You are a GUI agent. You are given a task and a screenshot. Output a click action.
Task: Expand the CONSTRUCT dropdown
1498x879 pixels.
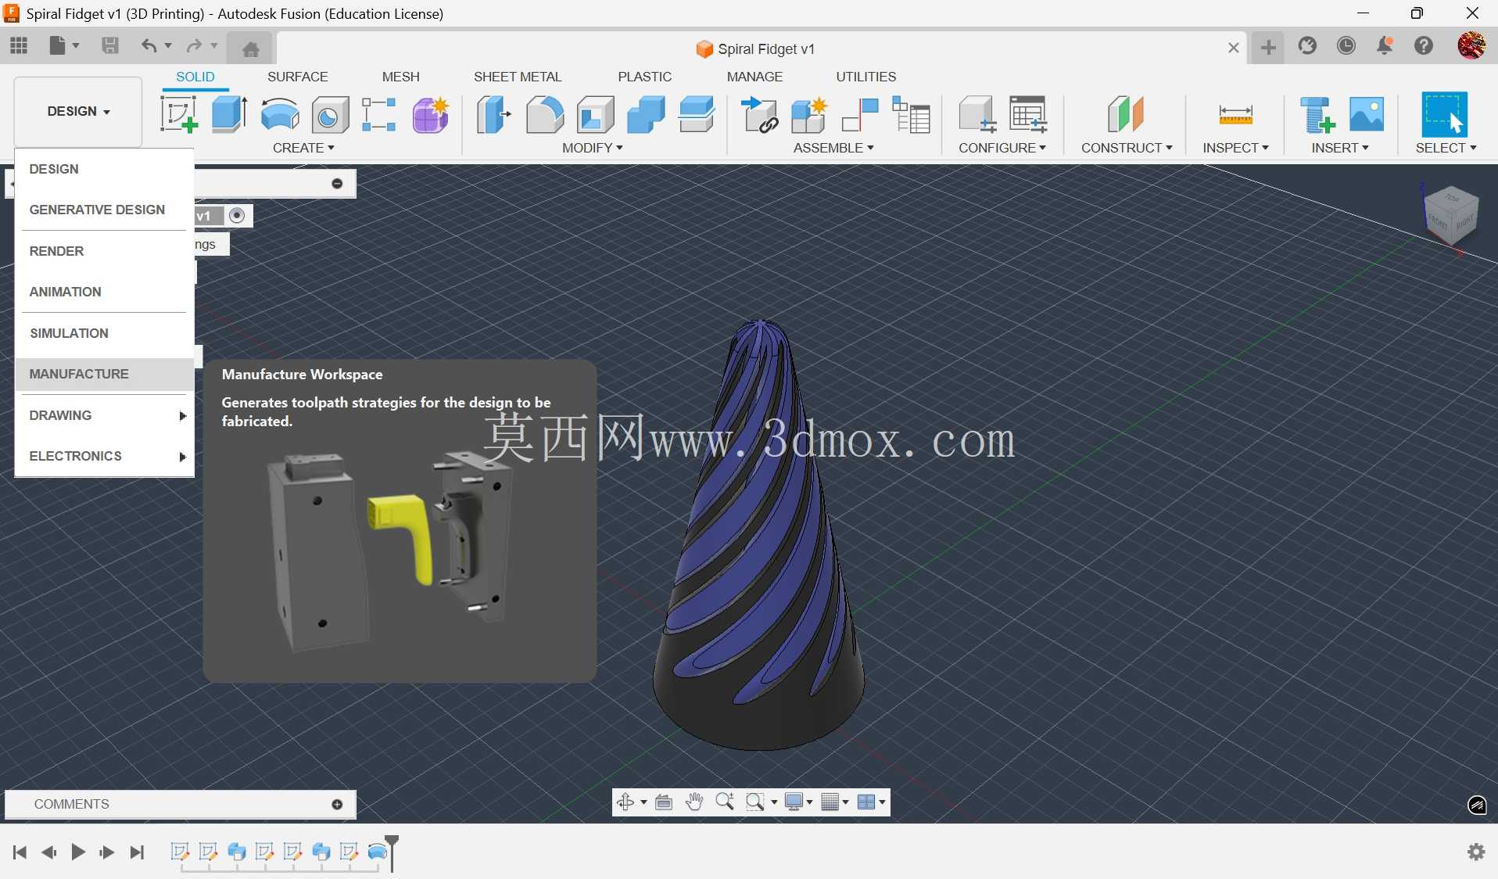(x=1127, y=148)
